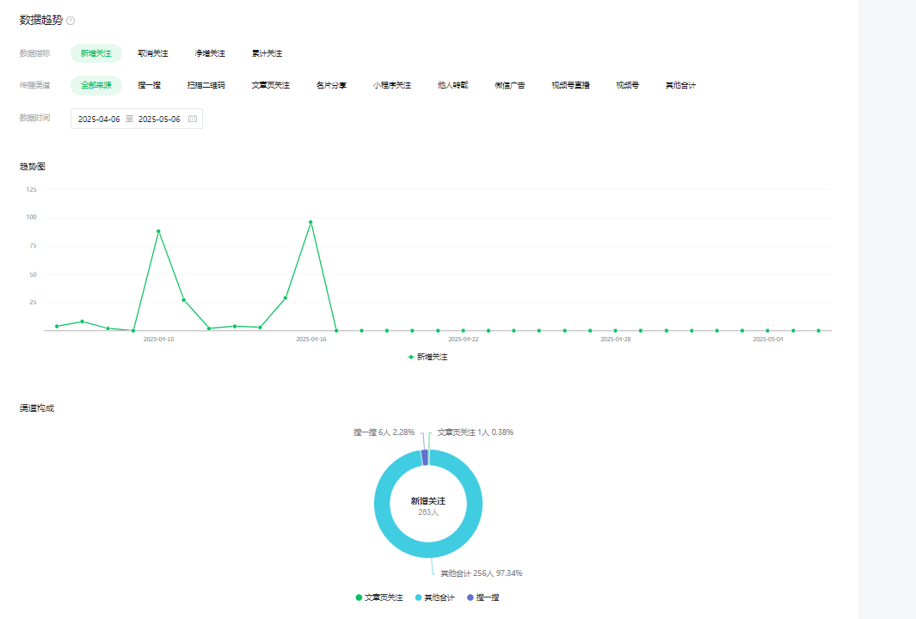The height and width of the screenshot is (619, 916).
Task: Filter by the 名片分享 channel
Action: (331, 85)
